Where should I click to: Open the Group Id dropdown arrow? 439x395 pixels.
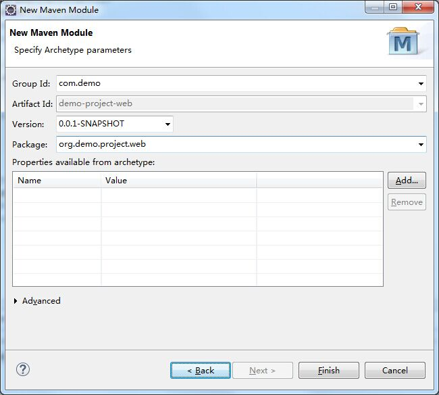coord(421,84)
